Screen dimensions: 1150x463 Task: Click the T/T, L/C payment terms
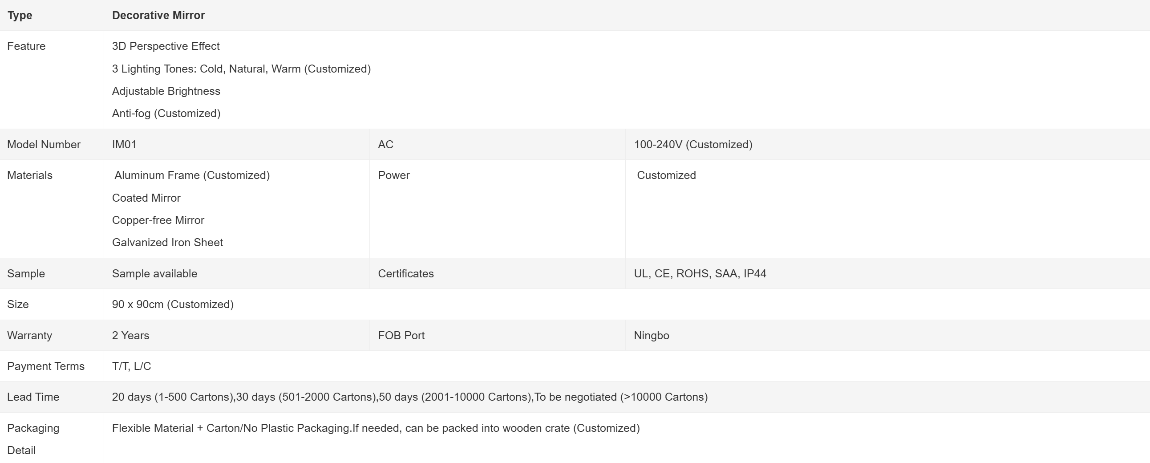(131, 366)
